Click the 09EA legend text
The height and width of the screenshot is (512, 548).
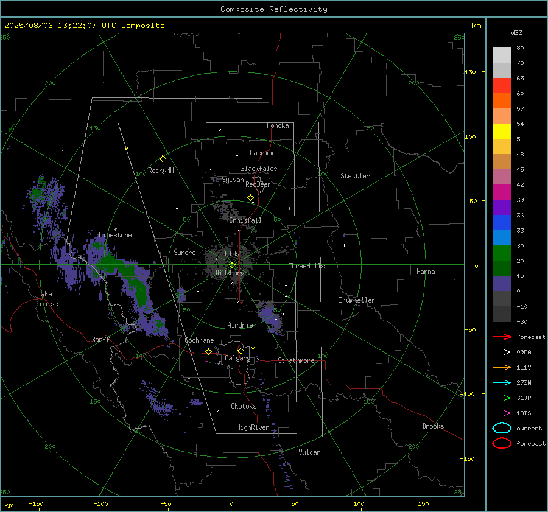tap(524, 352)
